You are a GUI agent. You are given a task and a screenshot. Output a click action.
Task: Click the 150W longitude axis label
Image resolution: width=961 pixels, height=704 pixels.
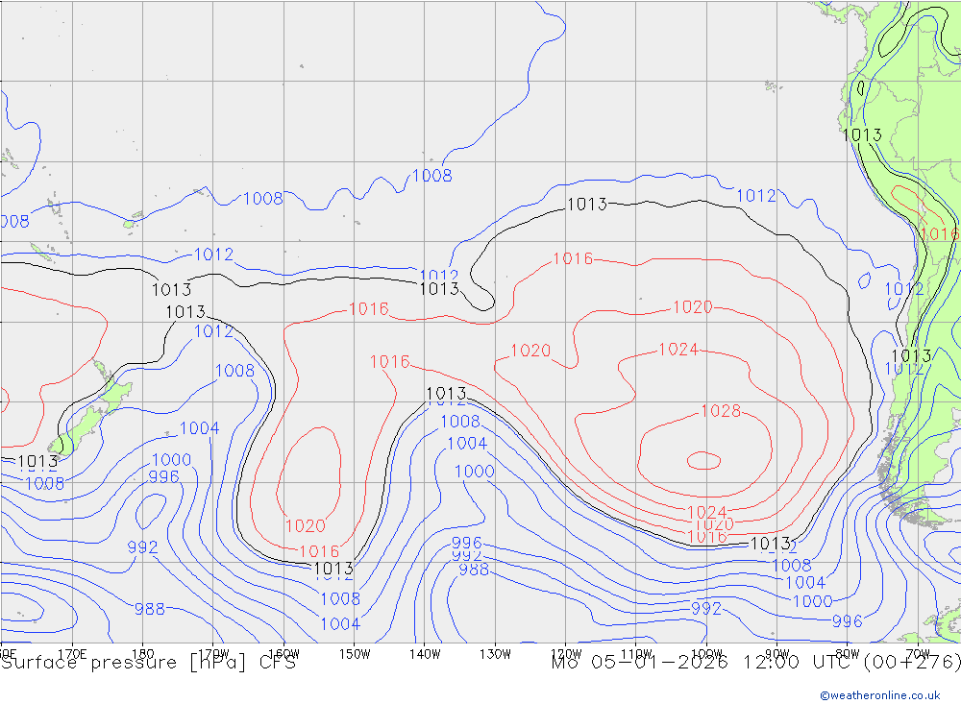(x=355, y=654)
